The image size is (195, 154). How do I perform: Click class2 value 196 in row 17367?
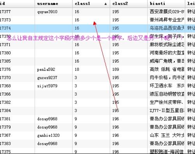tap(115, 135)
